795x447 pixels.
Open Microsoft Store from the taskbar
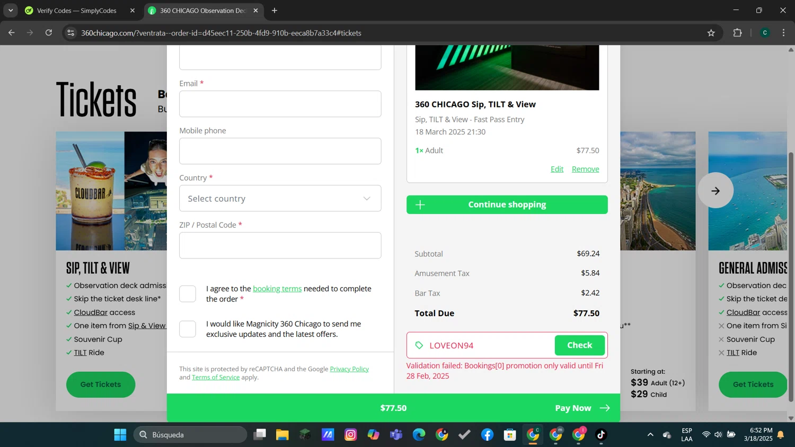tap(510, 435)
